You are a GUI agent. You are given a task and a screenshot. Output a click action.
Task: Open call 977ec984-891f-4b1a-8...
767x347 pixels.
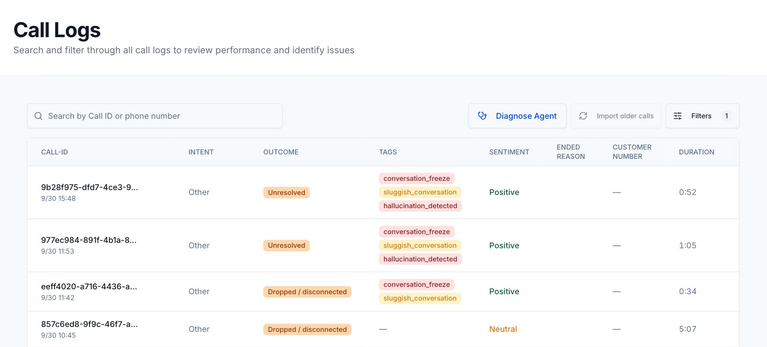(x=89, y=240)
